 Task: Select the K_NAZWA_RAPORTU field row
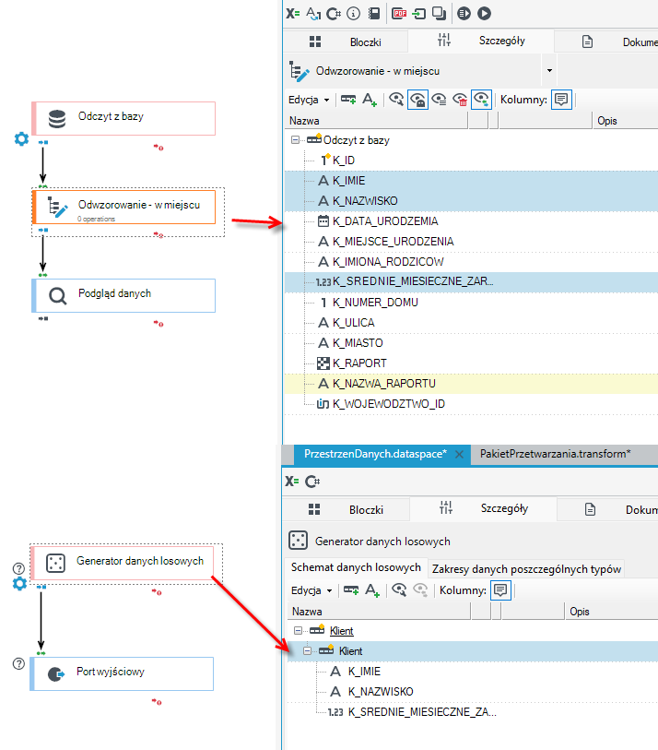coord(471,384)
